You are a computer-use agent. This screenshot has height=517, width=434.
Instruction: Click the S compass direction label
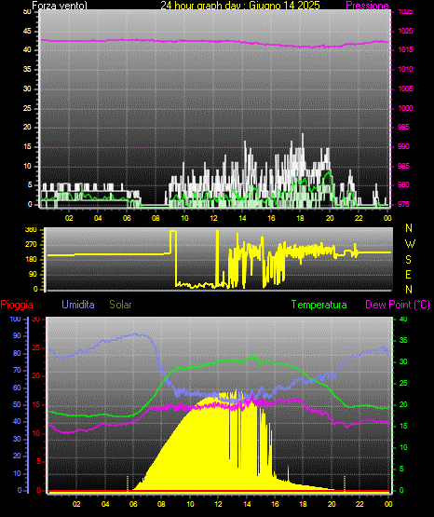(x=408, y=260)
